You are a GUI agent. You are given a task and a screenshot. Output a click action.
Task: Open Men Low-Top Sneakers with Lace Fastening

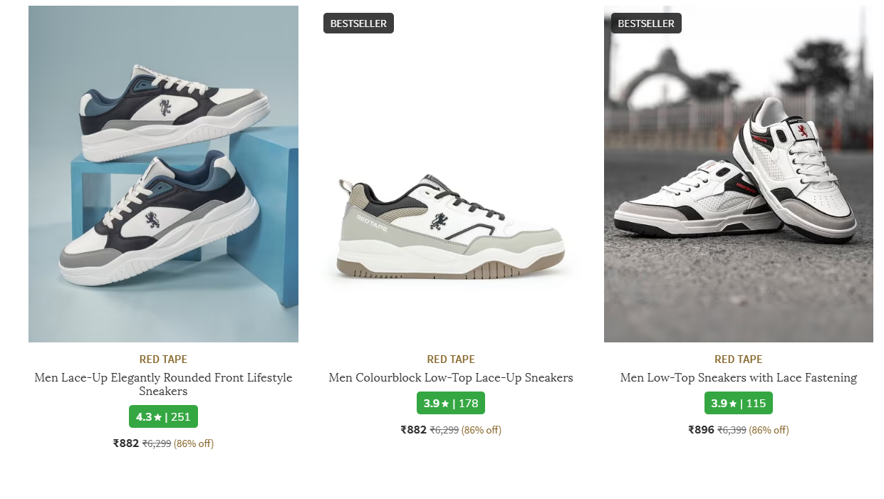(738, 378)
